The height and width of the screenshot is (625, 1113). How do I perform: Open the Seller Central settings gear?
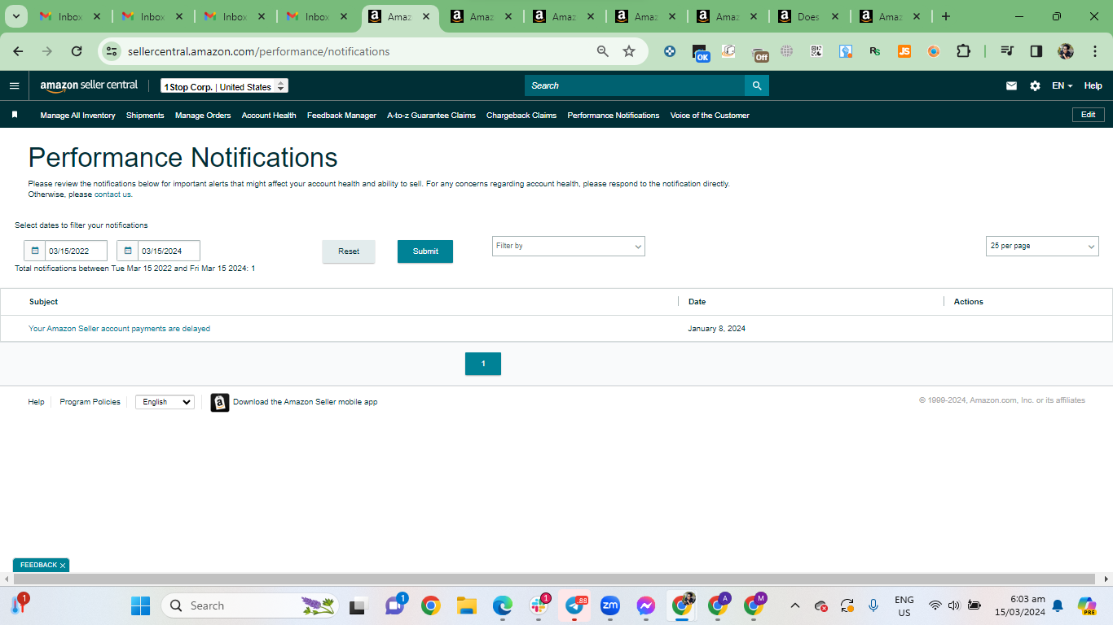tap(1035, 85)
